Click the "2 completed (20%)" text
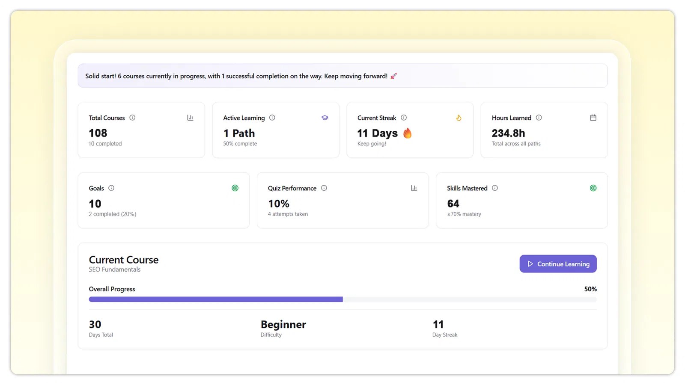Screen dimensions: 685x385 (x=113, y=214)
